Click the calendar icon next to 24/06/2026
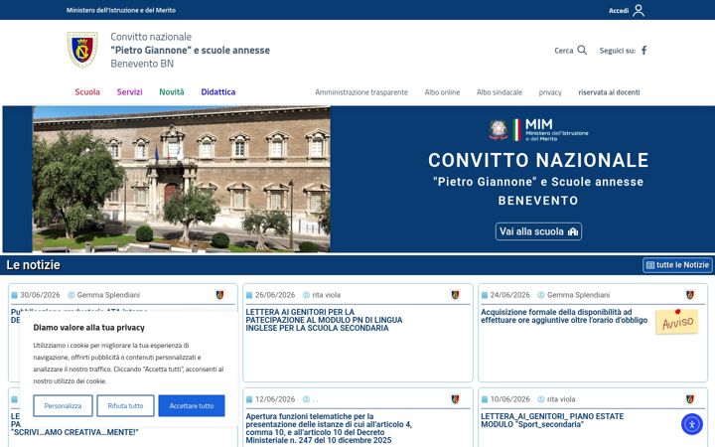The image size is (715, 447). [x=485, y=295]
